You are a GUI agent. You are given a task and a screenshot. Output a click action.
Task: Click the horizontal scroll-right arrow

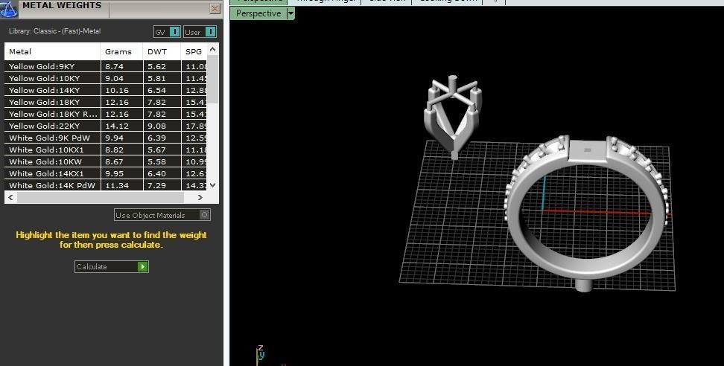point(200,197)
